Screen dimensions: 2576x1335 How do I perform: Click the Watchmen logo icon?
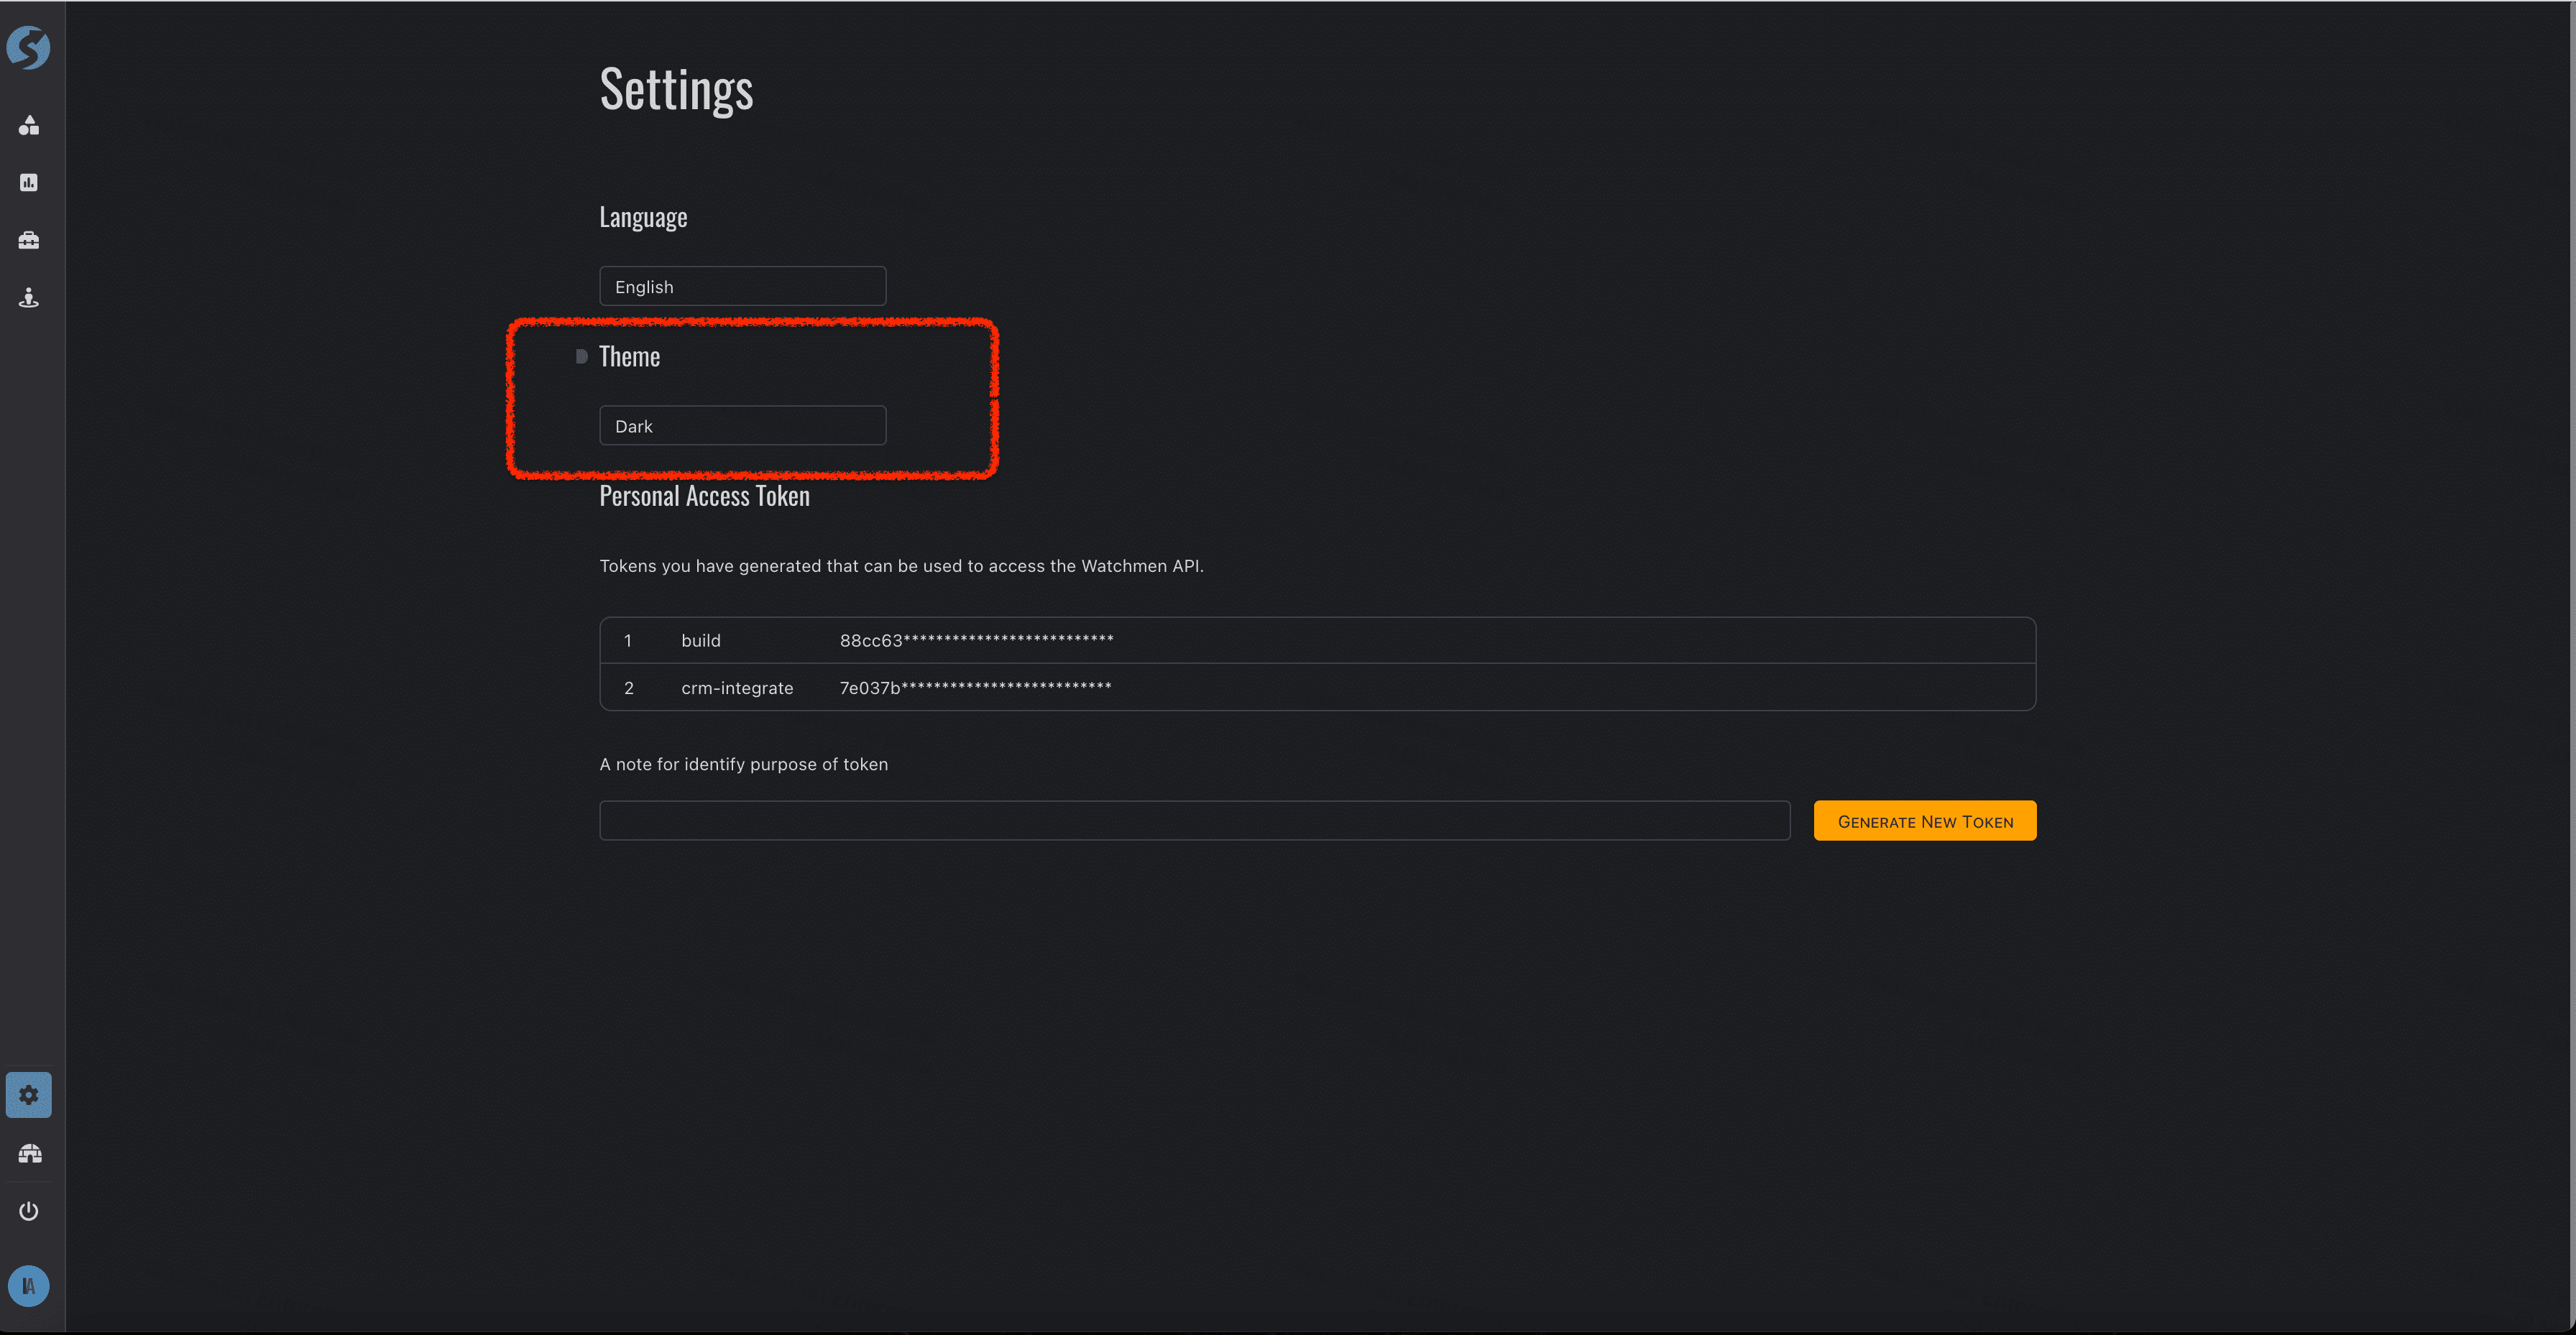click(28, 47)
